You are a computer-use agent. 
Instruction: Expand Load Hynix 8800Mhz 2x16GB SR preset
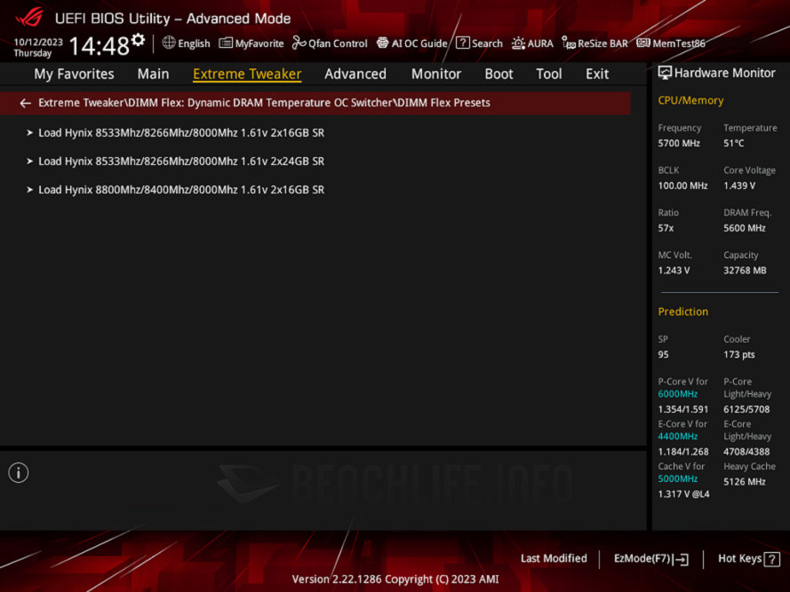tap(181, 189)
